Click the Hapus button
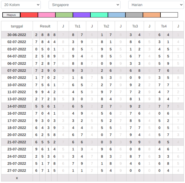 (11, 15)
